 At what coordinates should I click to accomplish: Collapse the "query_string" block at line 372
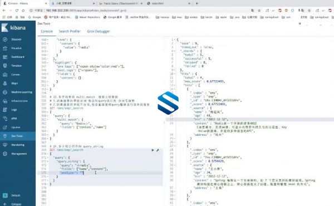pos(48,161)
